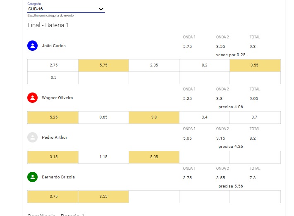This screenshot has height=216, width=294.
Task: Click the Bernardo Brizola name label
Action: tap(58, 177)
